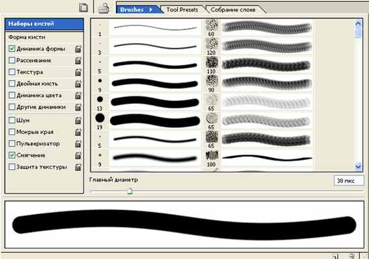This screenshot has width=369, height=259.
Task: Open the Собрание слоев tab
Action: (x=233, y=9)
